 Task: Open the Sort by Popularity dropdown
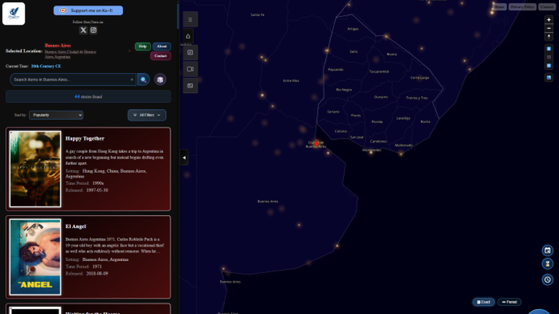(56, 115)
